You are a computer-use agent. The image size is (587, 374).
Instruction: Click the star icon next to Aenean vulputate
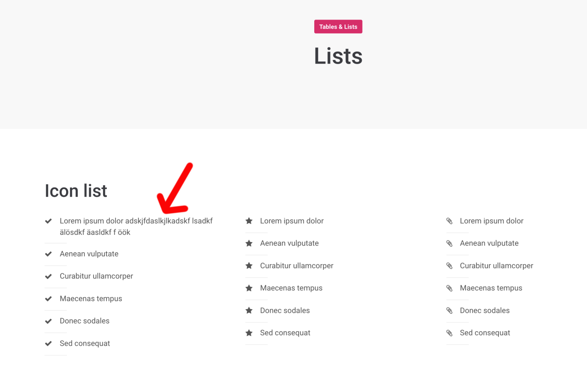[249, 244]
